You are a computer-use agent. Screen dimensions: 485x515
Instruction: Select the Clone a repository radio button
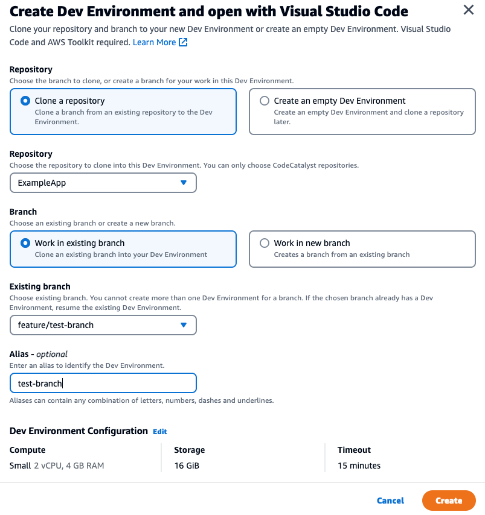(x=25, y=101)
